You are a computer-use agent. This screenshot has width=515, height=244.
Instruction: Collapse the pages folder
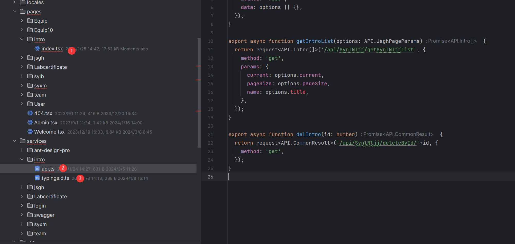(x=15, y=12)
